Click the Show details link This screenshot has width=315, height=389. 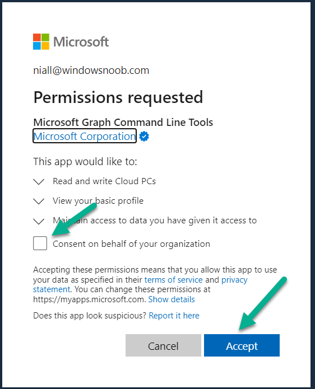[x=172, y=299]
